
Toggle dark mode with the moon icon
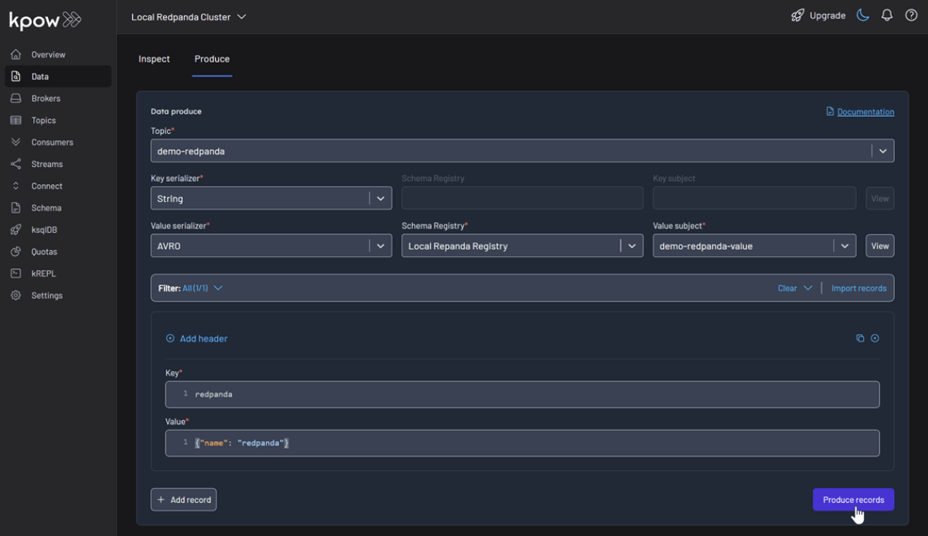tap(862, 14)
